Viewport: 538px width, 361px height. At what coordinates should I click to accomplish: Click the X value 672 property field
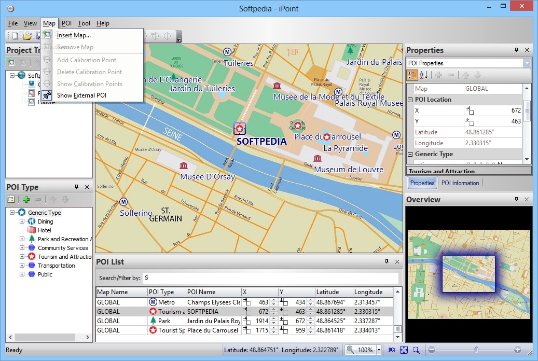click(493, 110)
